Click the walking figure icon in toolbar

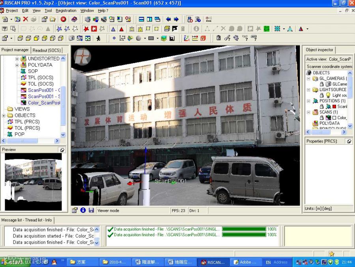(x=98, y=38)
